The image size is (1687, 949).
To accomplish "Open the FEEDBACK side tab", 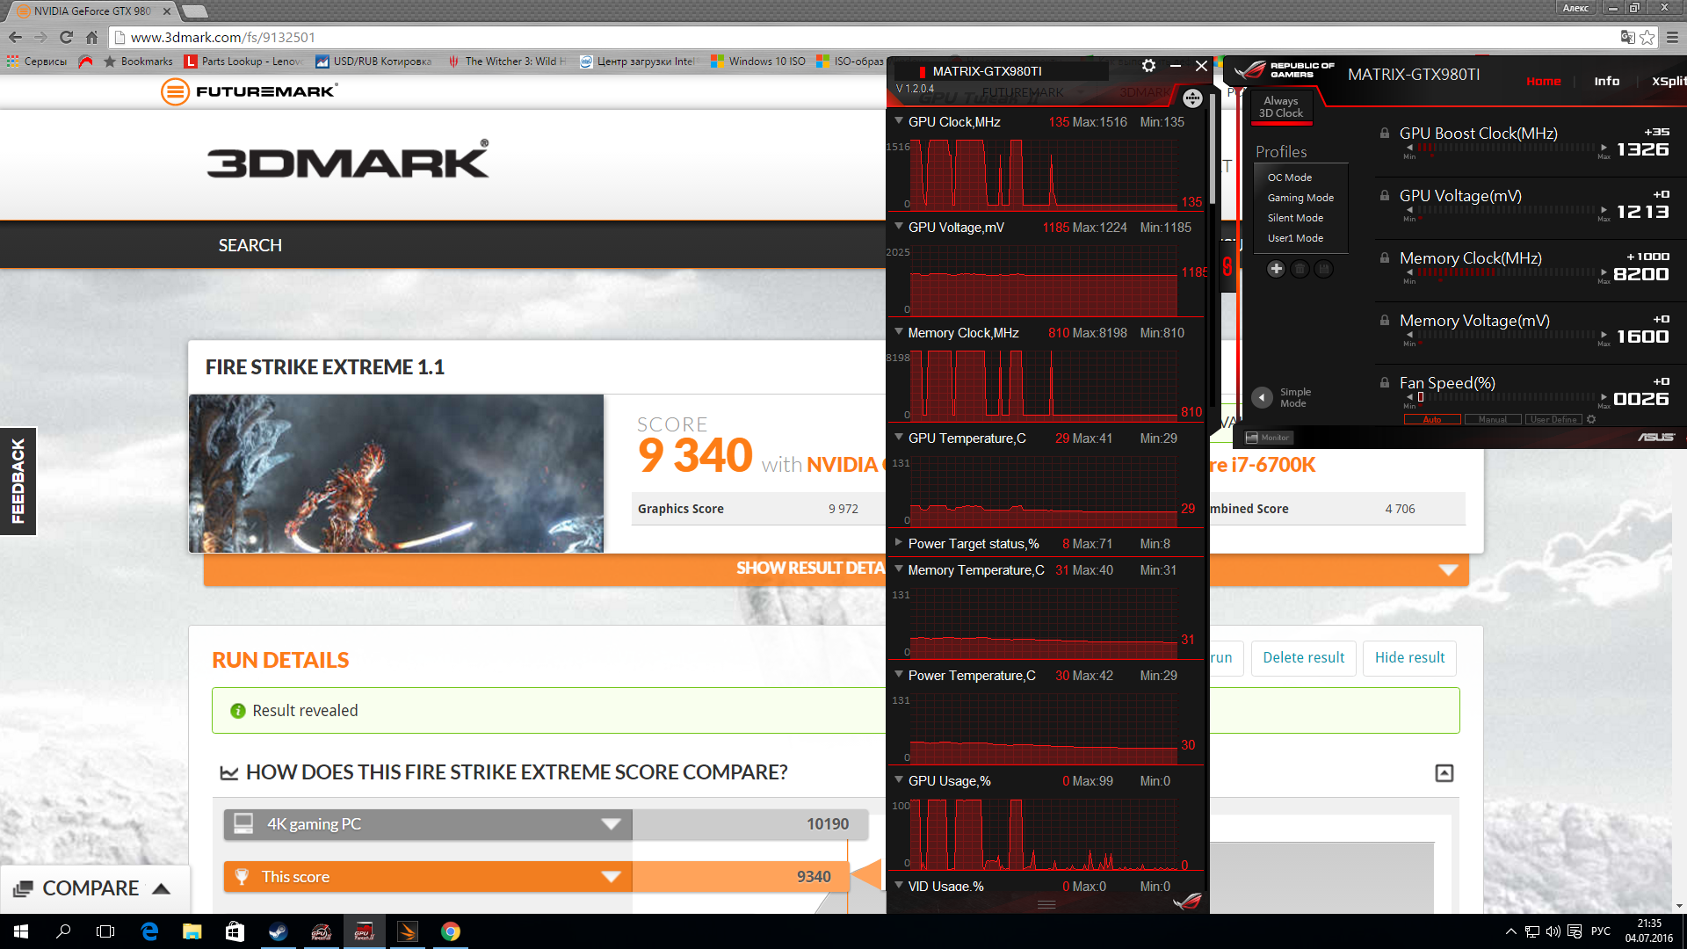I will 18,482.
